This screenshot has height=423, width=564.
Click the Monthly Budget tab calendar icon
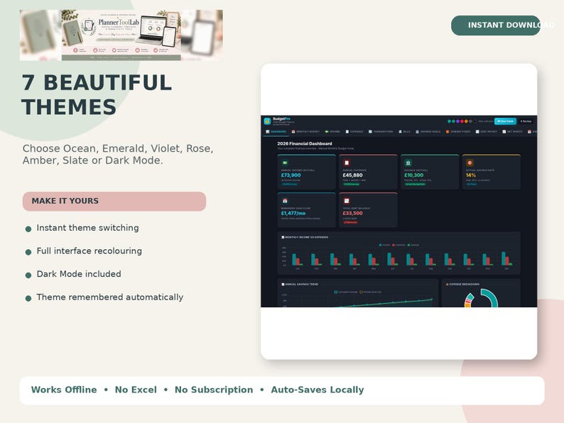(293, 131)
